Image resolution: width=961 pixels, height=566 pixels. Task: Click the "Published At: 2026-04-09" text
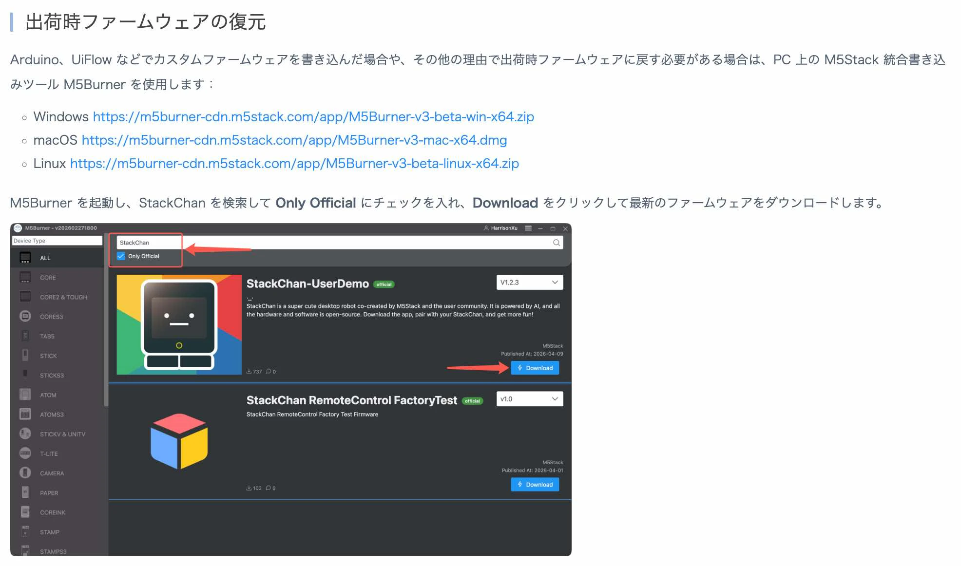coord(532,354)
